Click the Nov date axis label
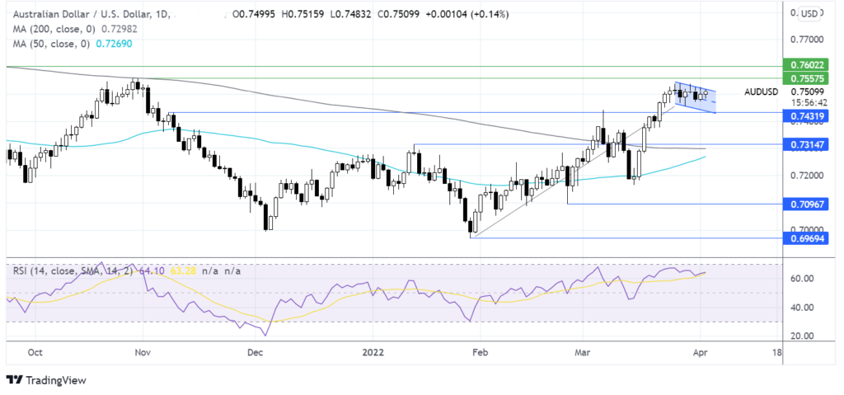The image size is (844, 395). click(x=142, y=352)
